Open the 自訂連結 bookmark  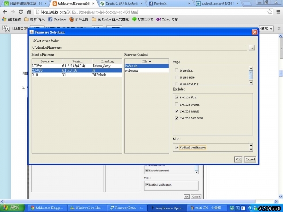11,19
